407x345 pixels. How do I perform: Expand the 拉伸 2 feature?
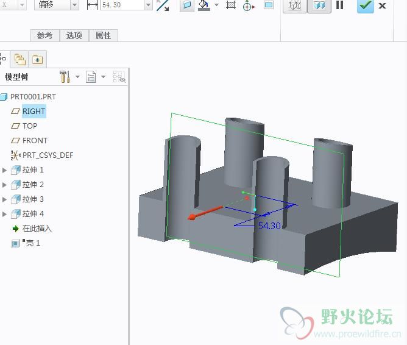[4, 185]
